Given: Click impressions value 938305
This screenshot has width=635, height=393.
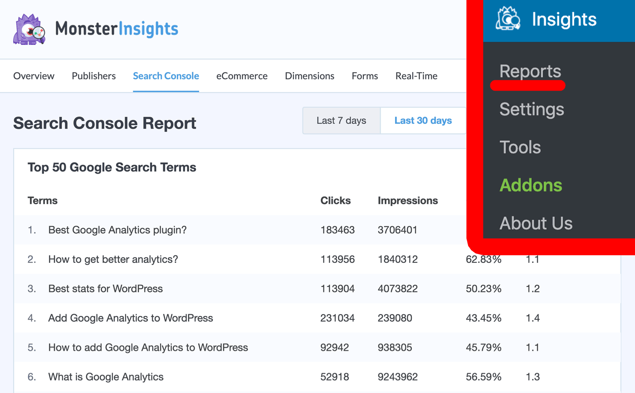Looking at the screenshot, I should 395,348.
